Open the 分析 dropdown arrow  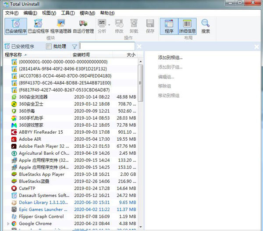point(109,25)
